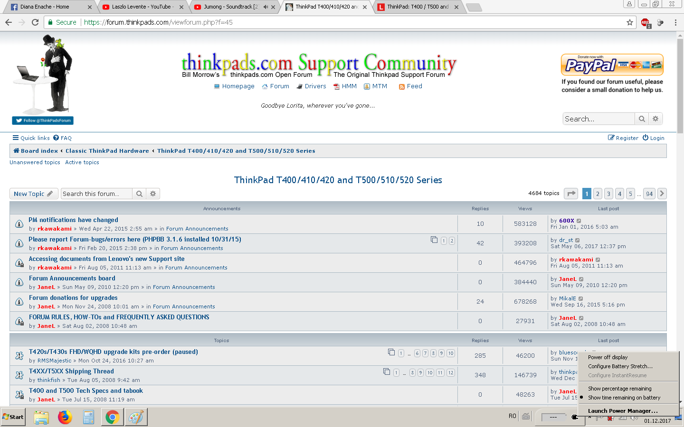
Task: Click the page vertical scrollbar thumb
Action: (680, 85)
